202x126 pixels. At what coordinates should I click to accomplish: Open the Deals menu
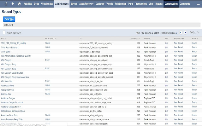pos(37,4)
